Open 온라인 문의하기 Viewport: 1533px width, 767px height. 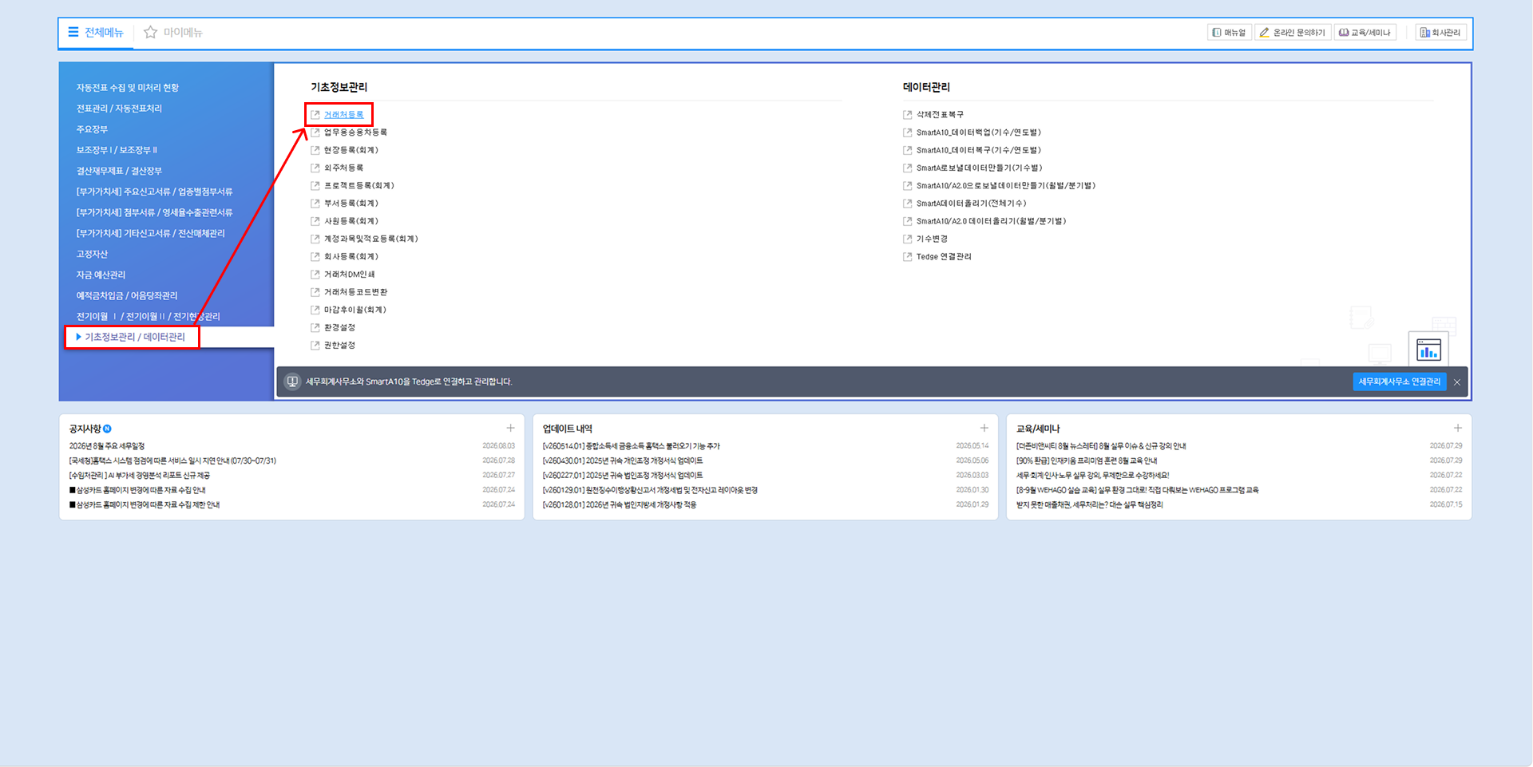pyautogui.click(x=1292, y=33)
